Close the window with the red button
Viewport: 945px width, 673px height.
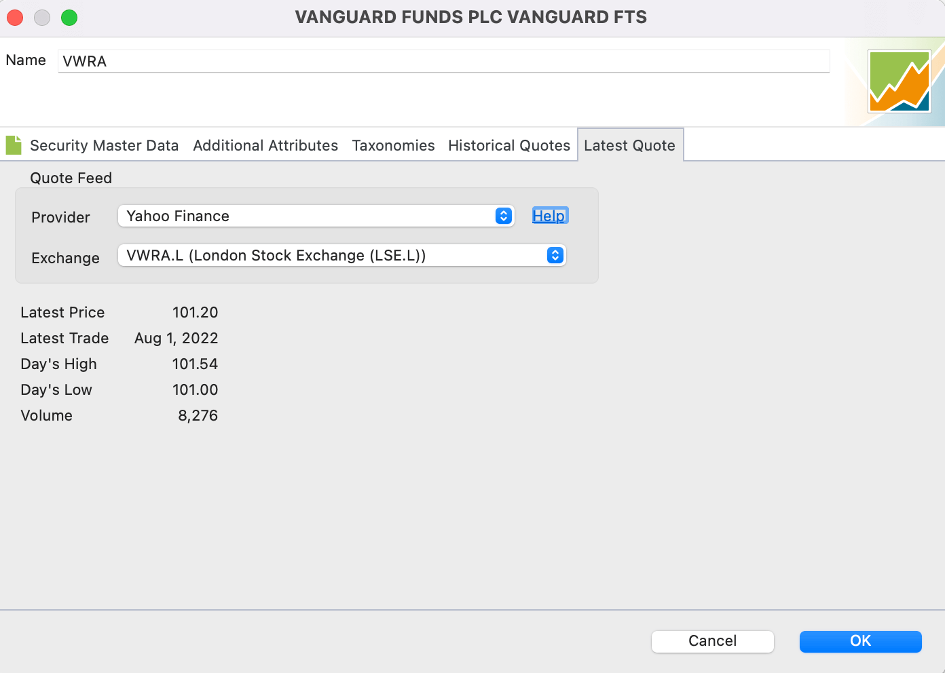[15, 18]
